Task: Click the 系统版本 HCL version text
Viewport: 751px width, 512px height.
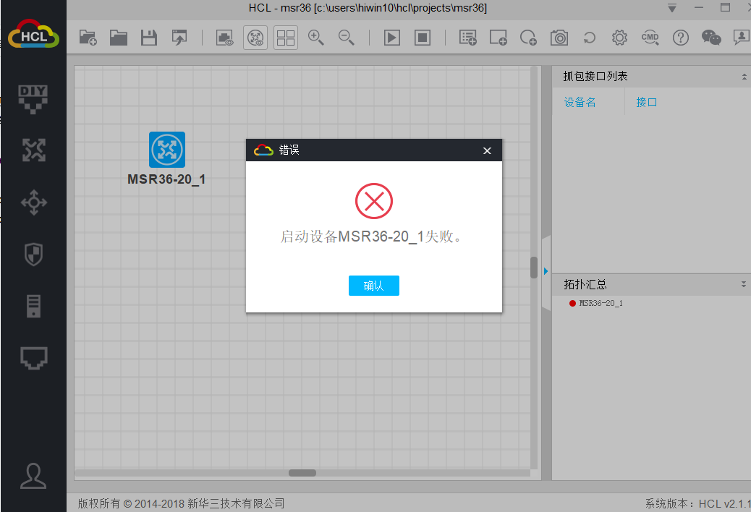Action: (x=697, y=503)
